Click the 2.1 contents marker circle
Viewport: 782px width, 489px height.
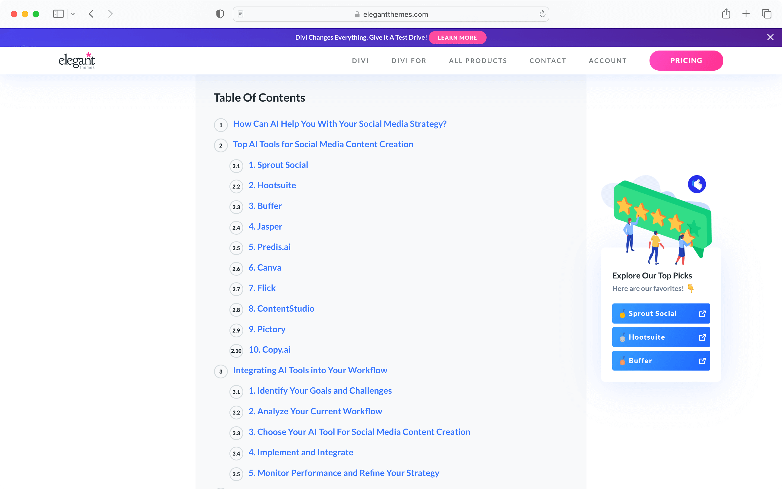(236, 166)
